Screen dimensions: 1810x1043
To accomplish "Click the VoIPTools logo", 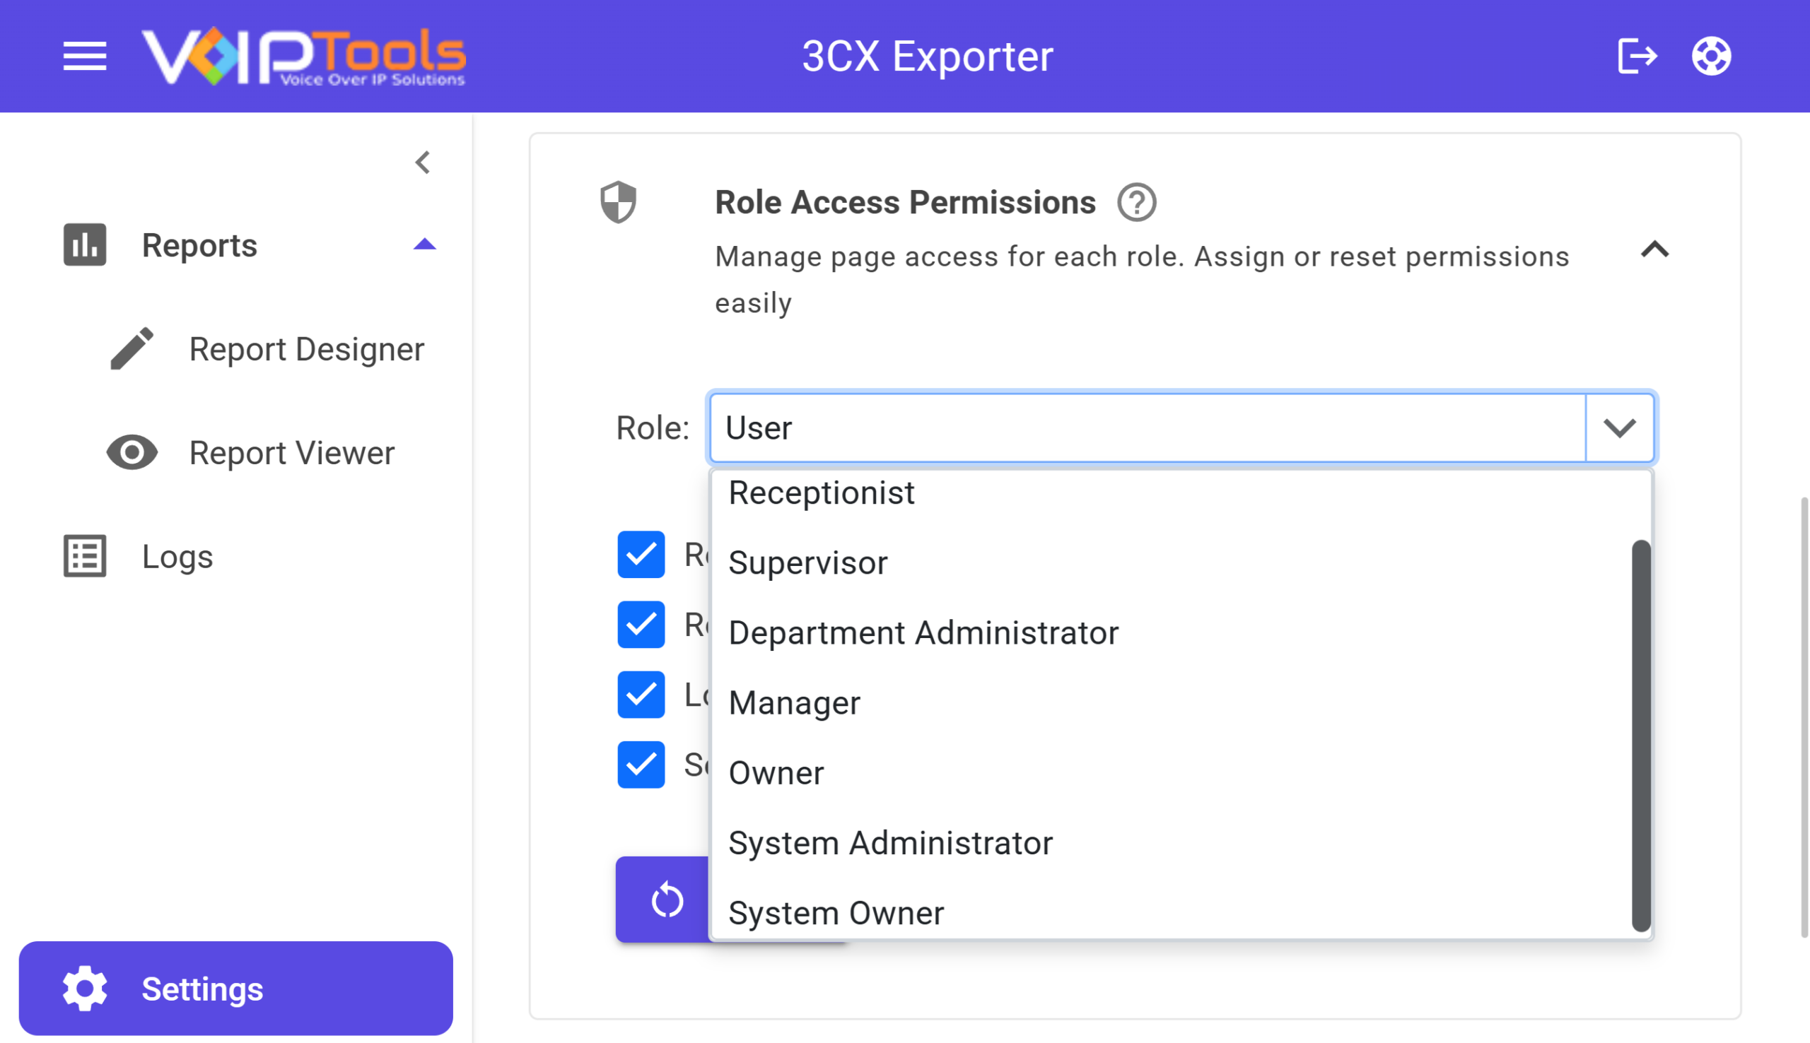I will 304,56.
